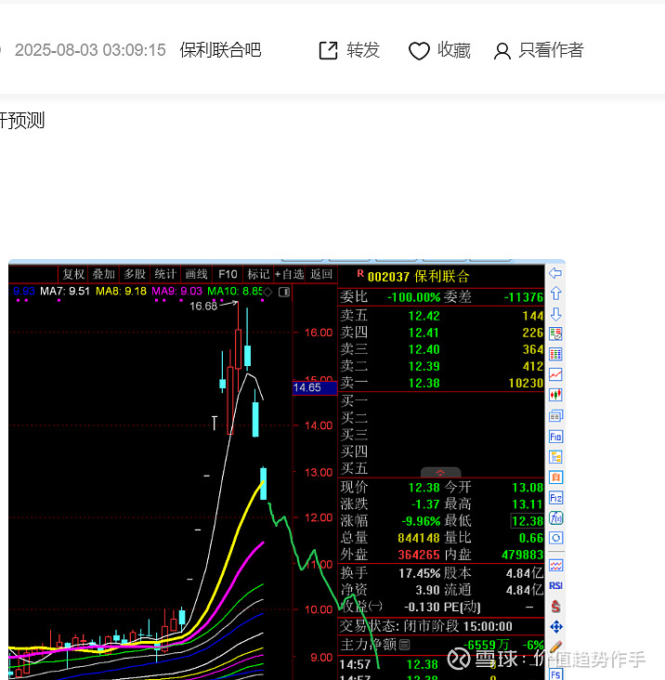Select the pencil drawing tool icon
Screen dimensions: 665x680
coord(555,647)
